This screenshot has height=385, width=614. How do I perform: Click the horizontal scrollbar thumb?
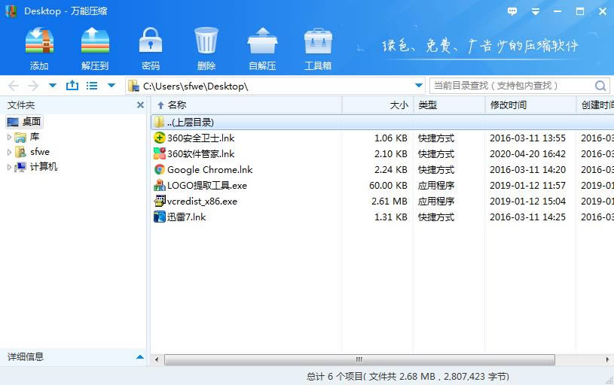click(x=359, y=359)
